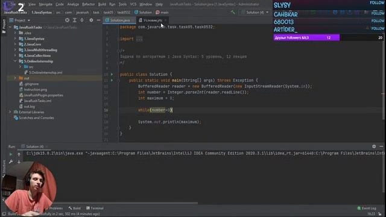This screenshot has width=386, height=217.
Task: Open Run panel settings gear
Action: tap(374, 146)
